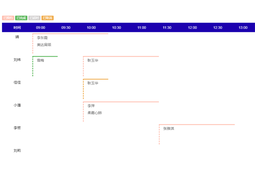Screen dimensions: 255x173
Task: Click the 10:30 time column header
Action: pos(116,27)
